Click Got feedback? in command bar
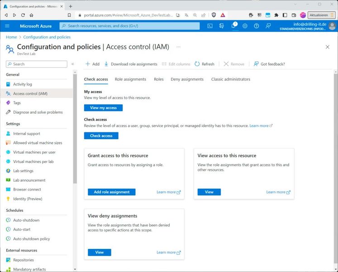This screenshot has width=338, height=272. click(x=269, y=64)
